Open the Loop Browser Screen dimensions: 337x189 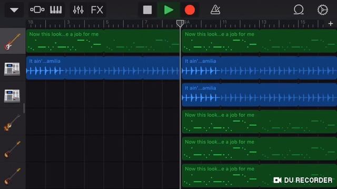pos(299,9)
